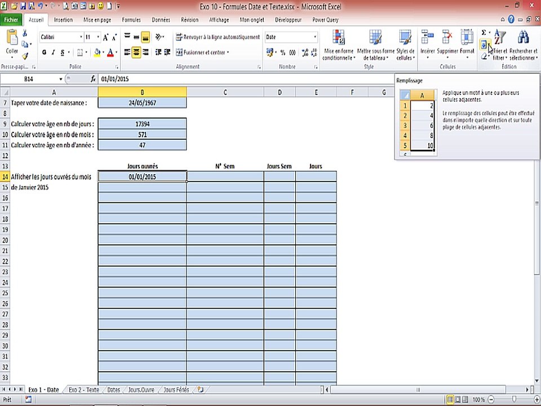Viewport: 541px width, 406px height.
Task: Switch to the Mise en page tab
Action: (x=97, y=20)
